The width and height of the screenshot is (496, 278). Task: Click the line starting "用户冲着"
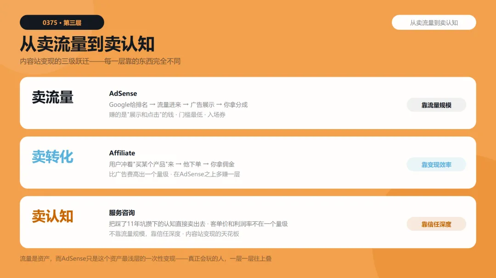tap(172, 164)
